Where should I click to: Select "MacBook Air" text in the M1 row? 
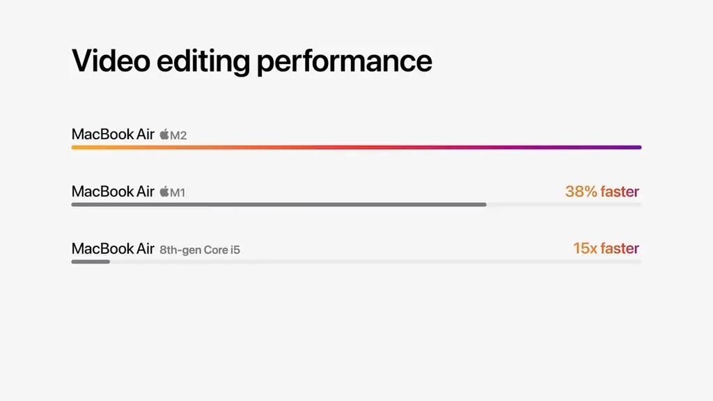(113, 191)
